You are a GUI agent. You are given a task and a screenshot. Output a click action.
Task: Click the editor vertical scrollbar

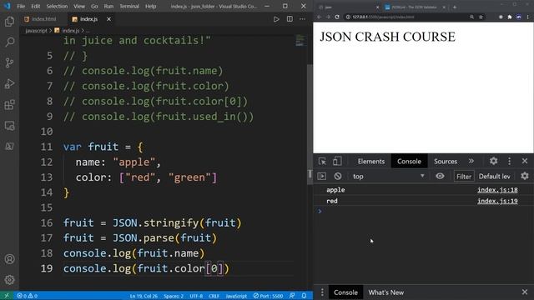[310, 124]
